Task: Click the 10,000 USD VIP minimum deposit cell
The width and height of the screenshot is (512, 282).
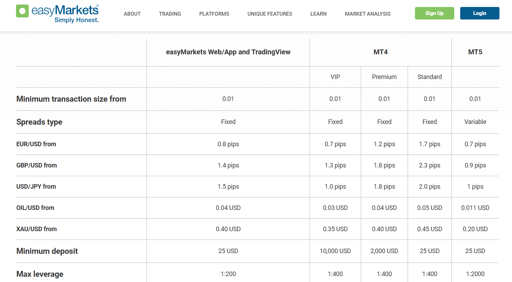Action: [x=335, y=251]
